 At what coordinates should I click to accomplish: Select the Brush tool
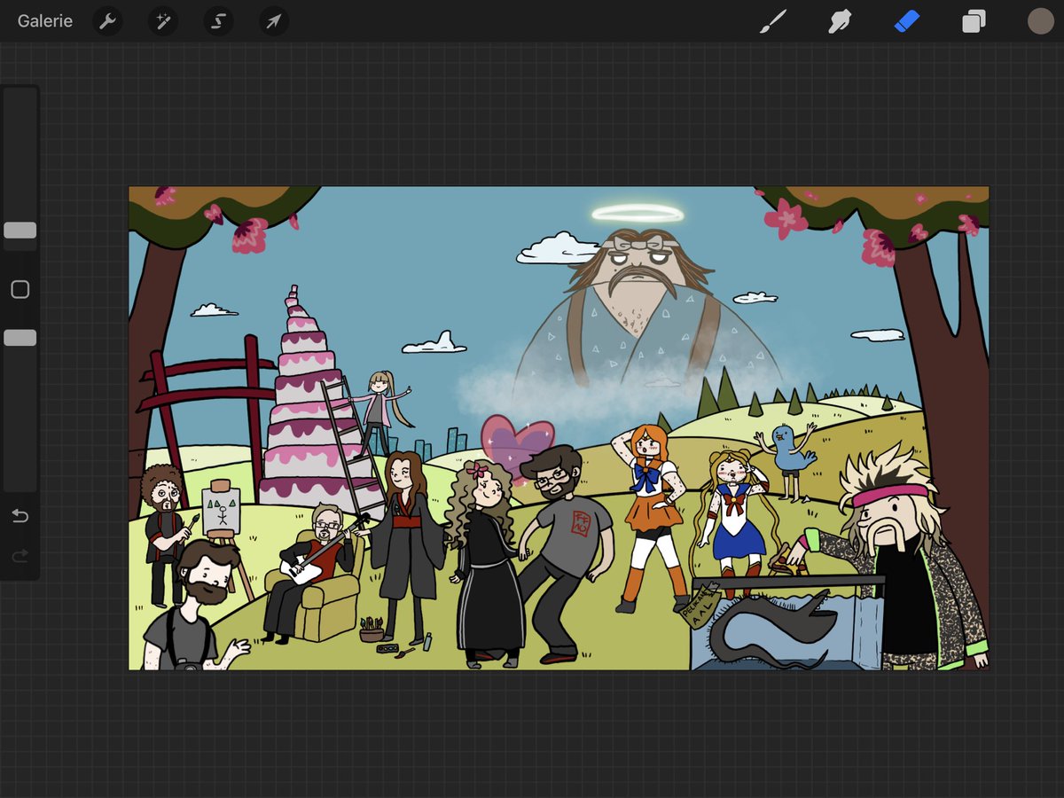point(773,21)
